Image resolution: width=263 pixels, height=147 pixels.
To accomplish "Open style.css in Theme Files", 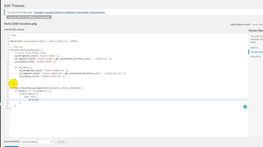I will pos(254,48).
